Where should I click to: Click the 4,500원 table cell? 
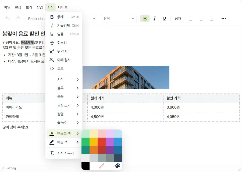point(125,117)
